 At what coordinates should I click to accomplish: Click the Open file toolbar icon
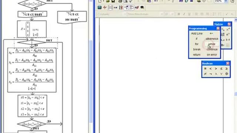coord(108,1)
